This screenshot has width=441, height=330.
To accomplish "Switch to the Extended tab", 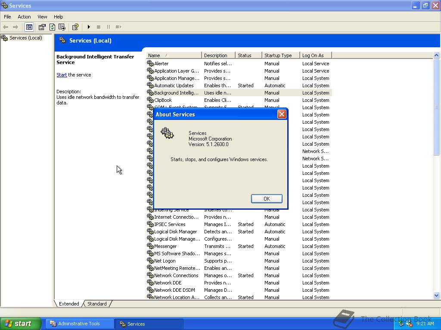I will pyautogui.click(x=69, y=304).
